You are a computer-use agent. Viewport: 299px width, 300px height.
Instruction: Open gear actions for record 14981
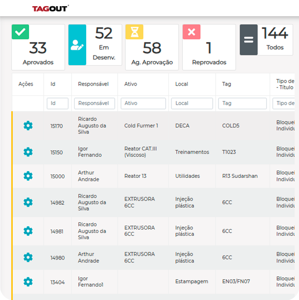pos(28,231)
